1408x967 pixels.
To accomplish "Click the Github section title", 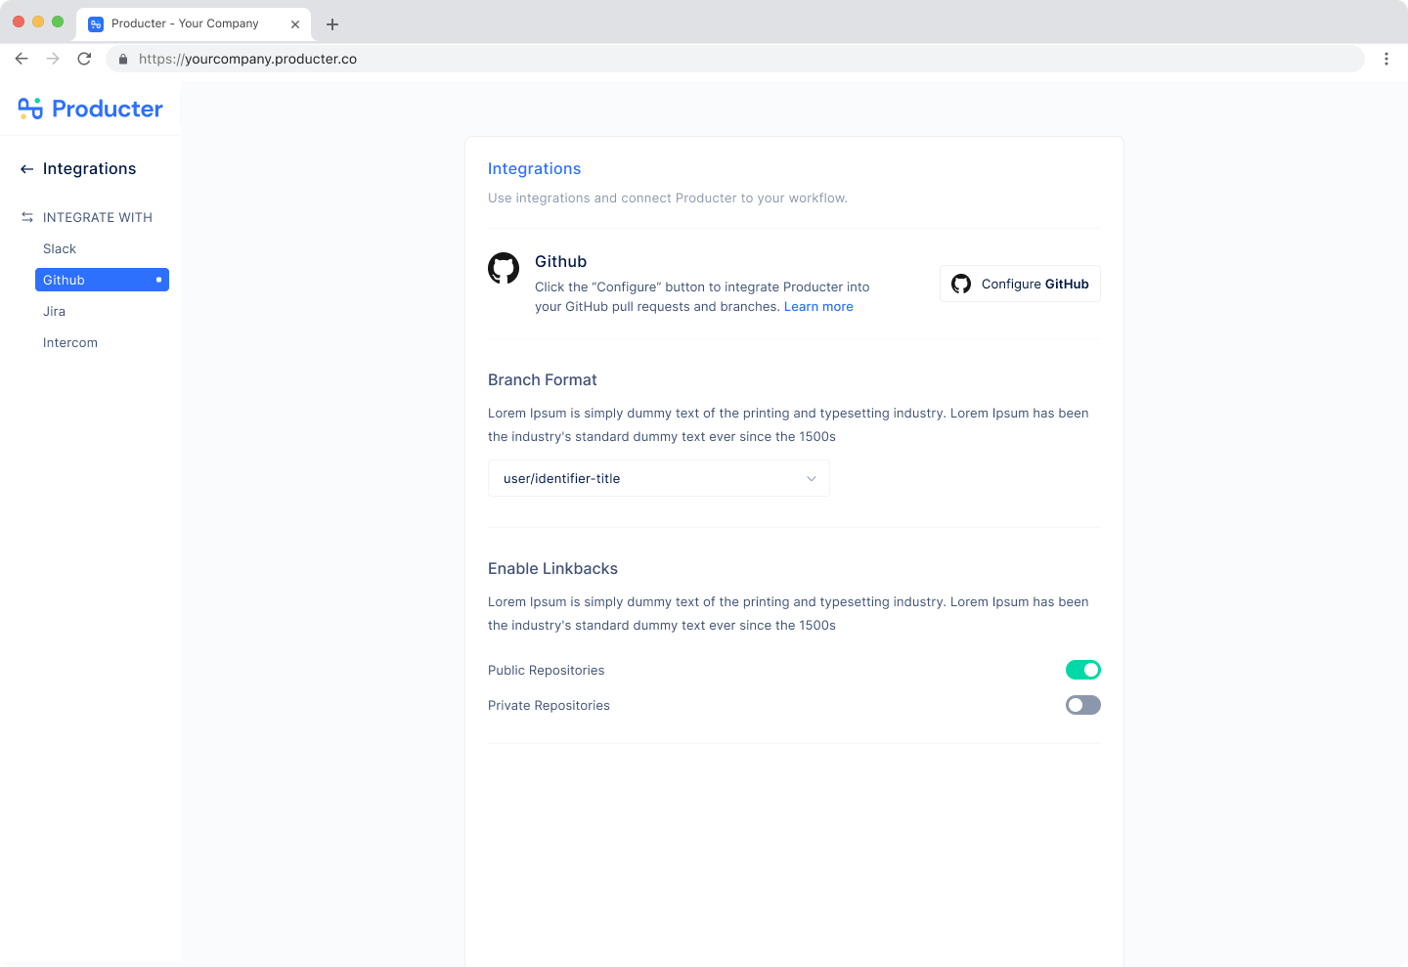I will (x=561, y=262).
